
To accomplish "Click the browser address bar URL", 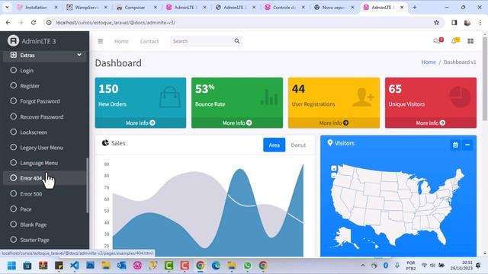I will click(x=115, y=23).
